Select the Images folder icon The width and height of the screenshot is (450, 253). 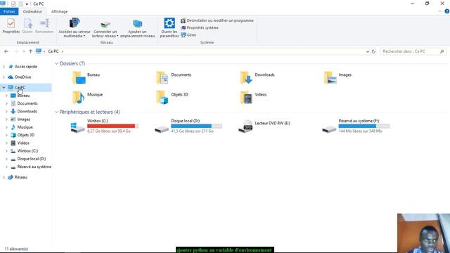(330, 77)
